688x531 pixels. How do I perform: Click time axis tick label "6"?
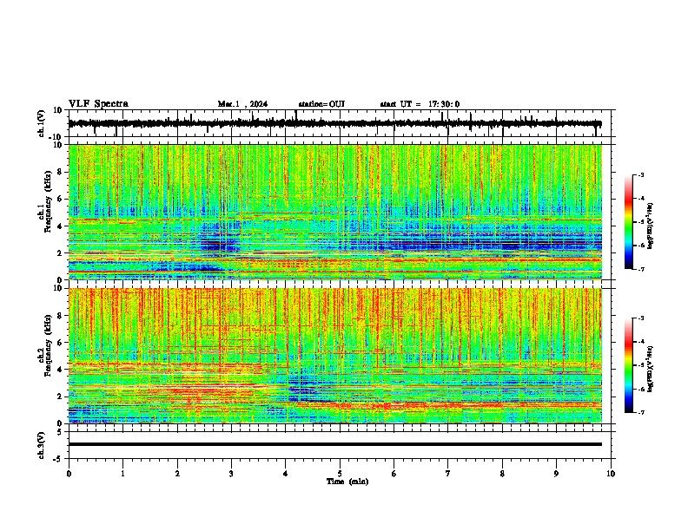pos(394,474)
